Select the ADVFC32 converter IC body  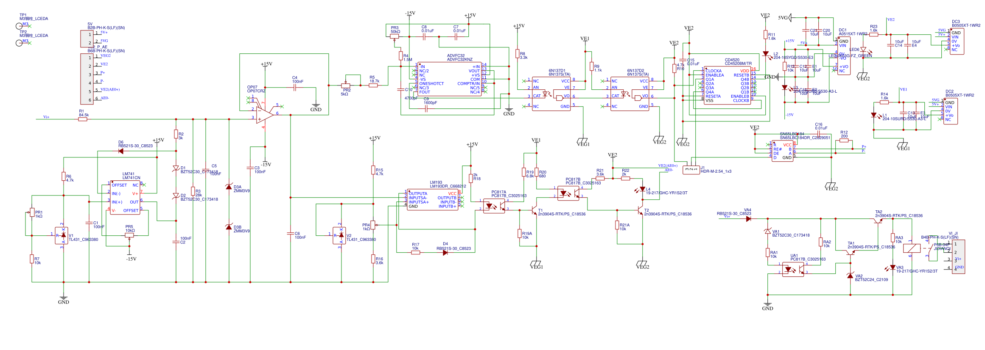click(449, 79)
